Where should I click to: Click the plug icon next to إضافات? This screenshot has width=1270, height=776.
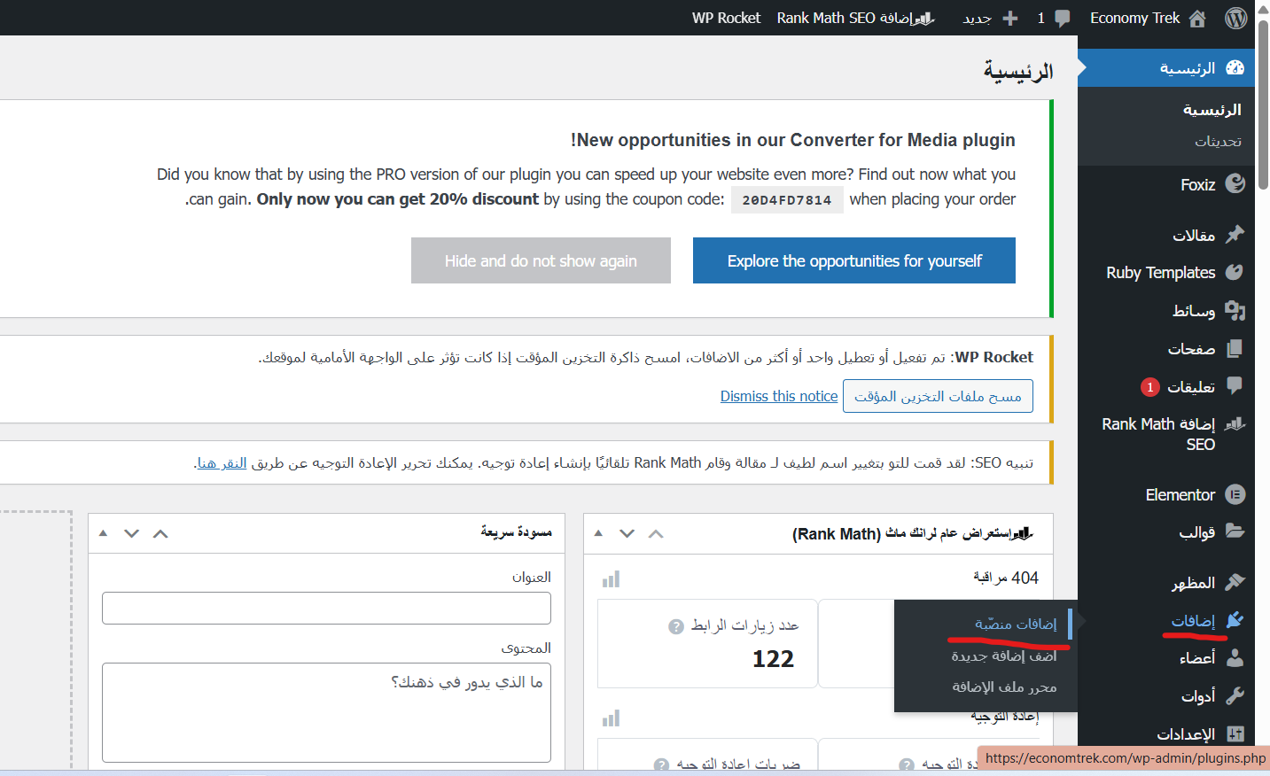click(x=1235, y=620)
